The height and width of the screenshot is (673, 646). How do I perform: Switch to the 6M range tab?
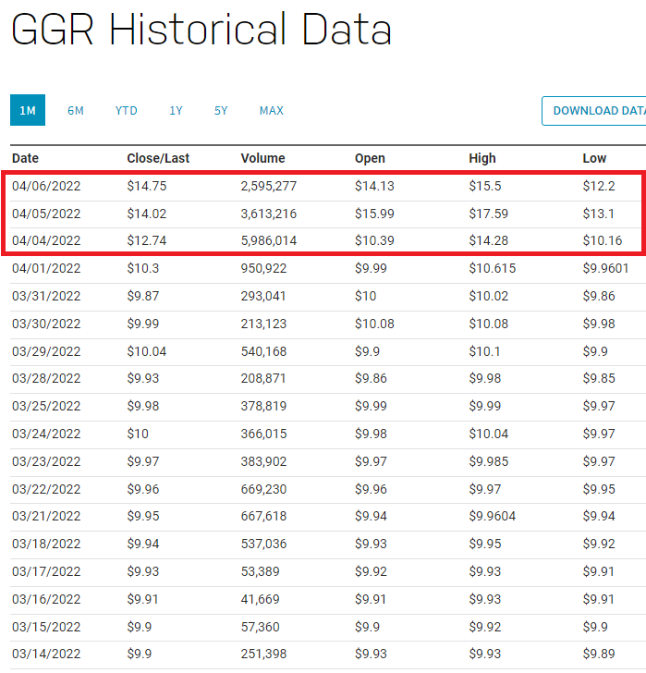pyautogui.click(x=76, y=111)
